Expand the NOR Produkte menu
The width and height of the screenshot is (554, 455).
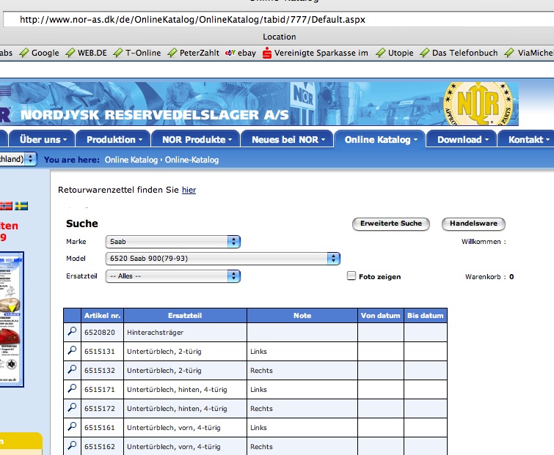click(x=196, y=140)
